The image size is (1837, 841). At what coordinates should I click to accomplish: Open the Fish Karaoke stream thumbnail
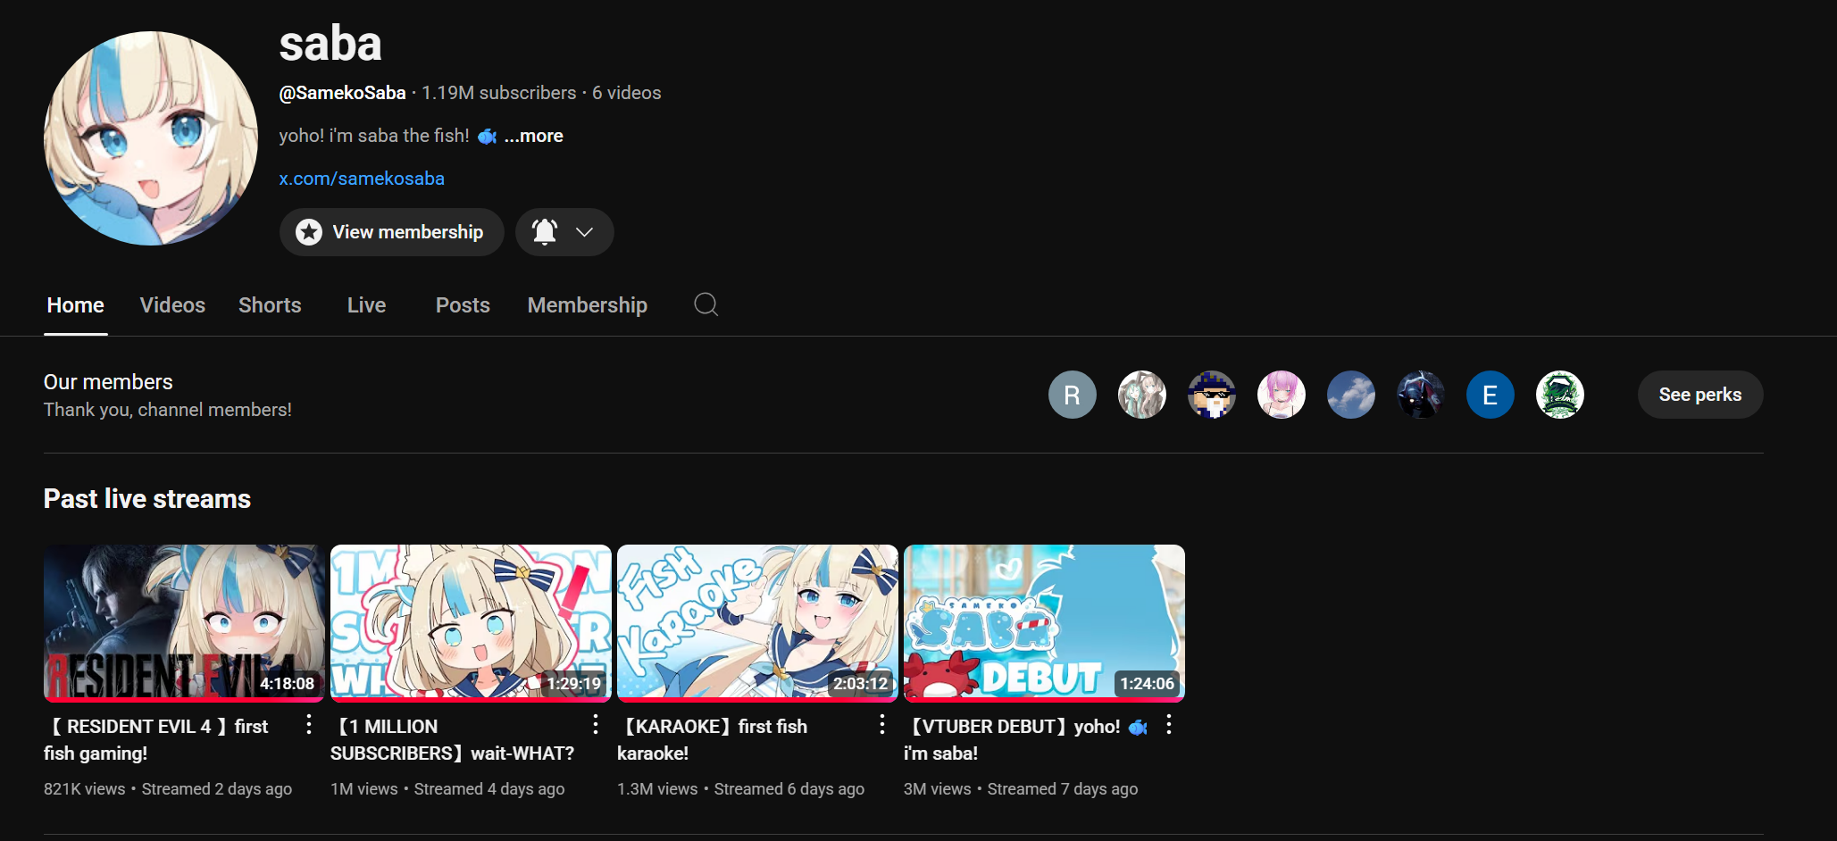point(757,623)
